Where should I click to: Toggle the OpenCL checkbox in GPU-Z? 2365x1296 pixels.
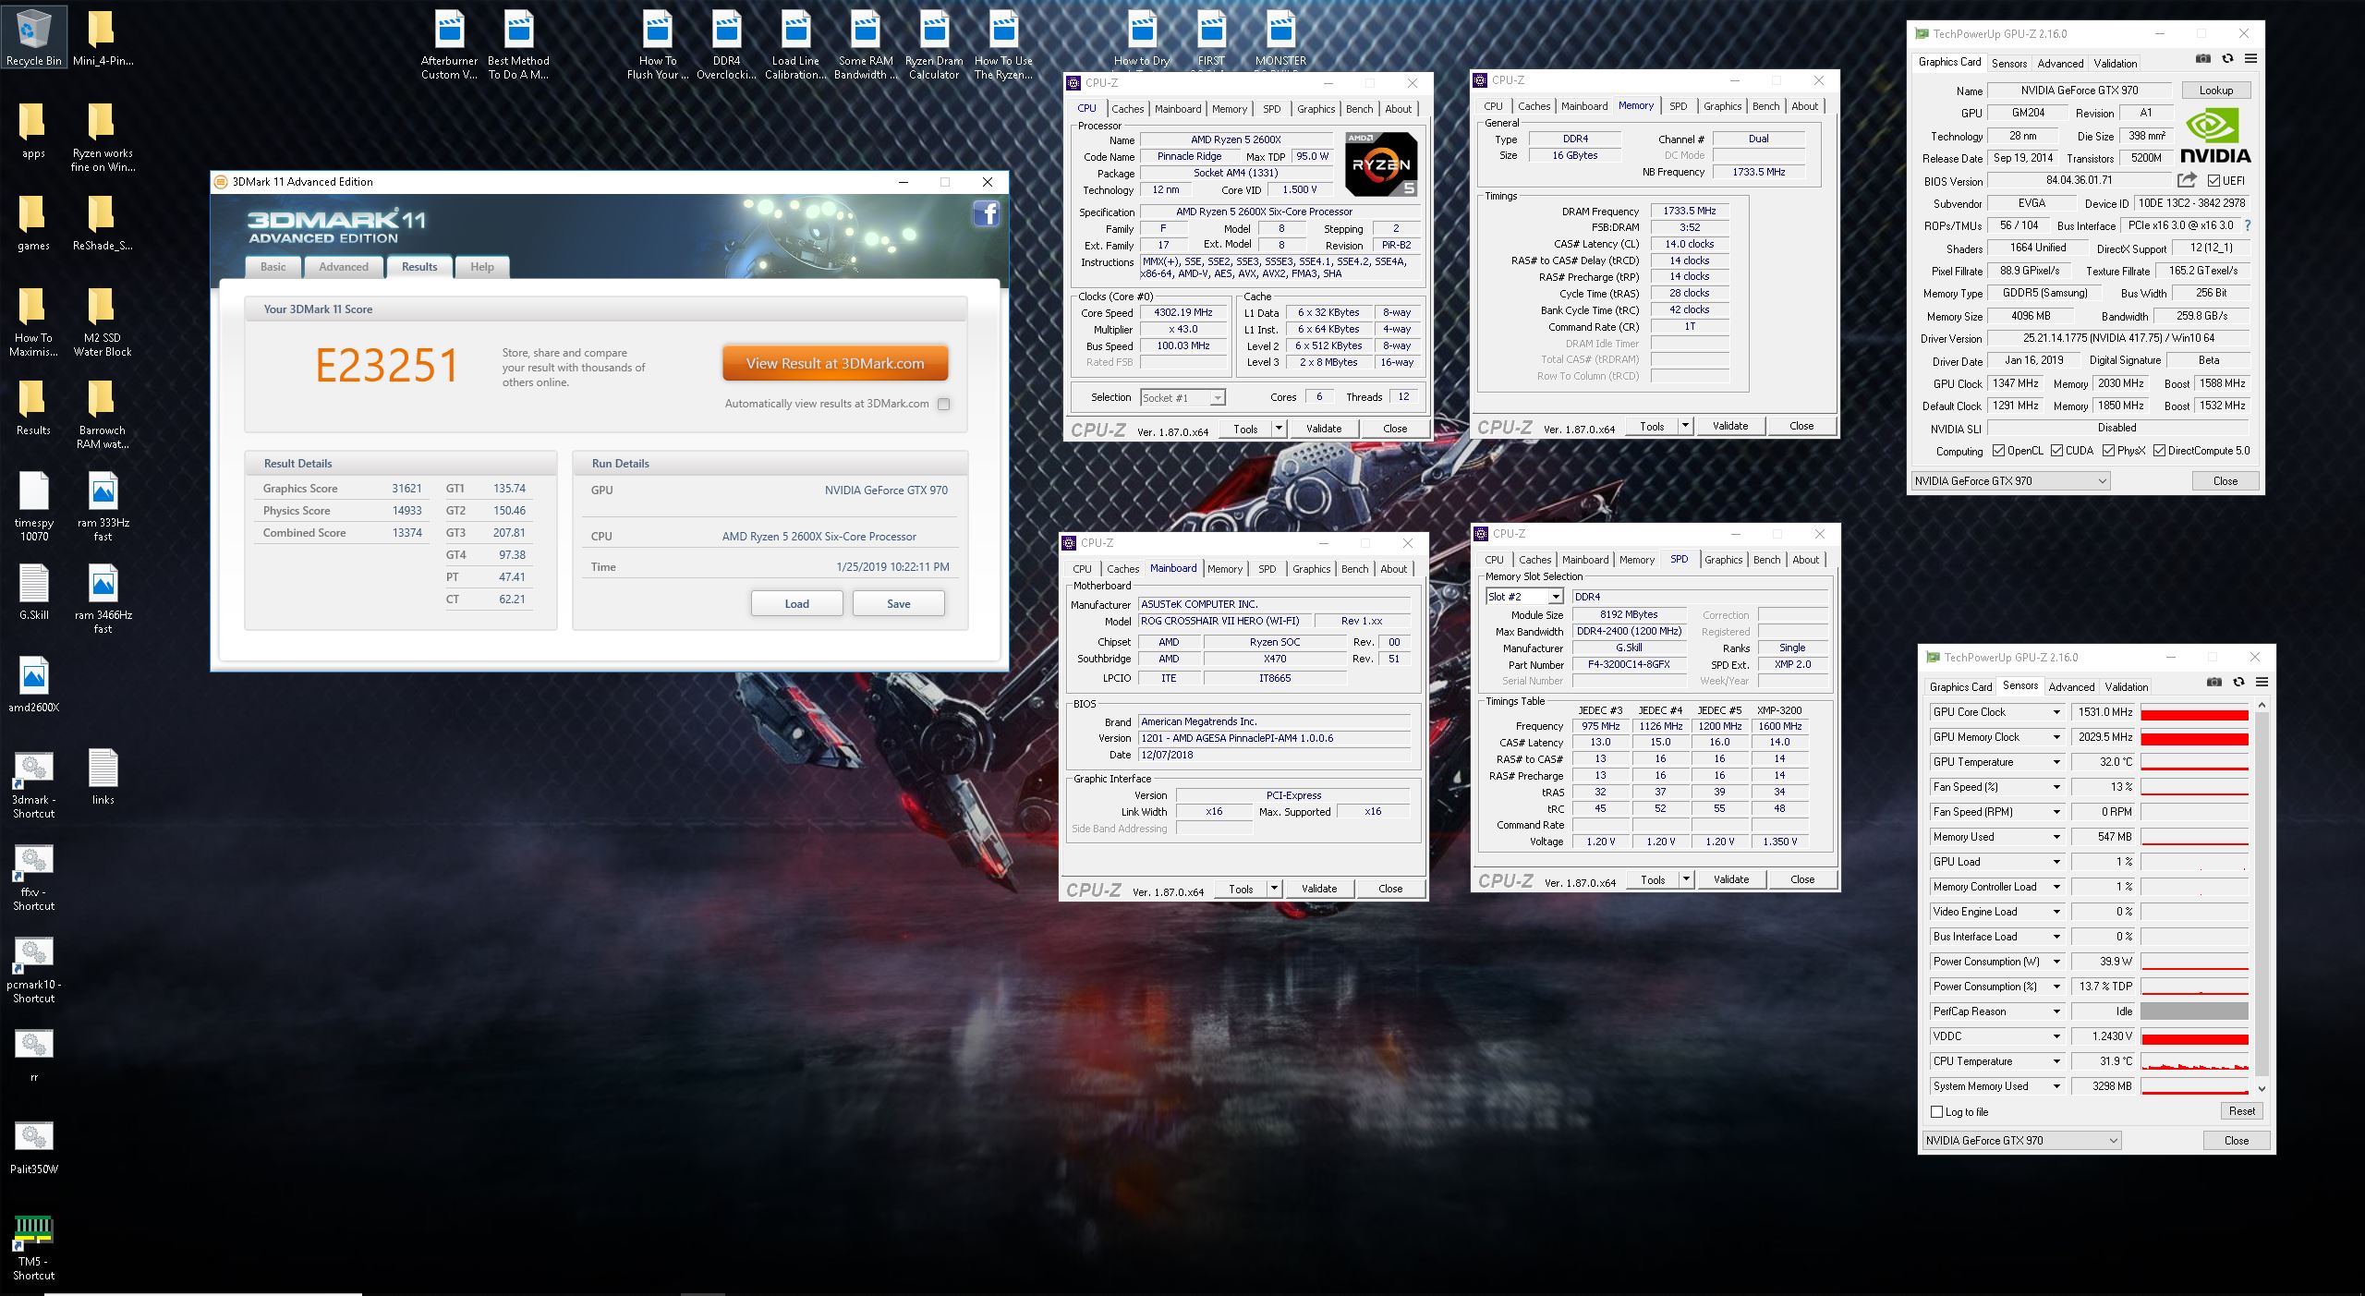click(1998, 451)
